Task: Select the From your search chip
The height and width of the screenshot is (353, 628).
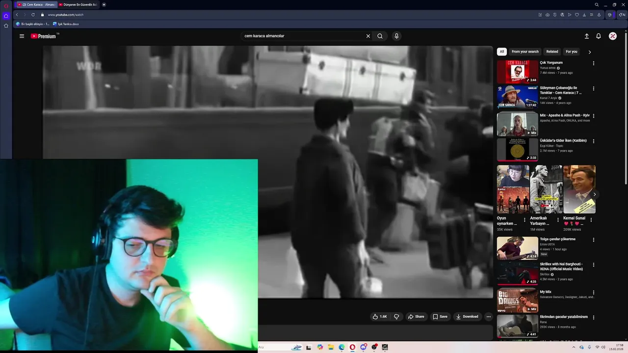Action: pos(525,51)
